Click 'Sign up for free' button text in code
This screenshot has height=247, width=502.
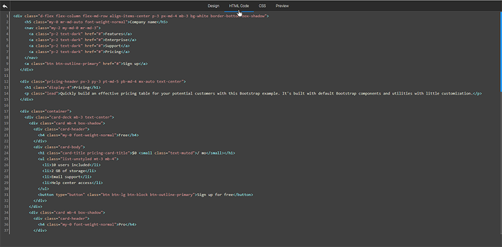point(215,194)
